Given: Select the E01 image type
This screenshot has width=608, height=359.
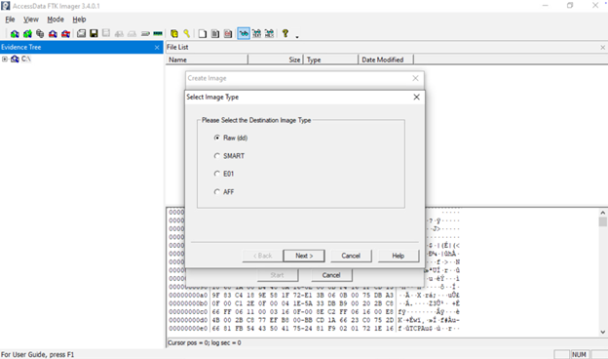Looking at the screenshot, I should tap(224, 174).
